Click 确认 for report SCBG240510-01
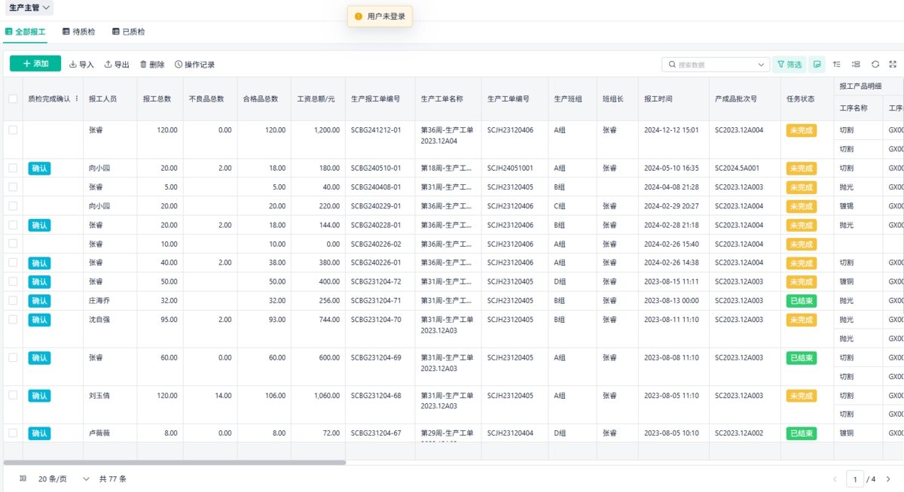 39,169
